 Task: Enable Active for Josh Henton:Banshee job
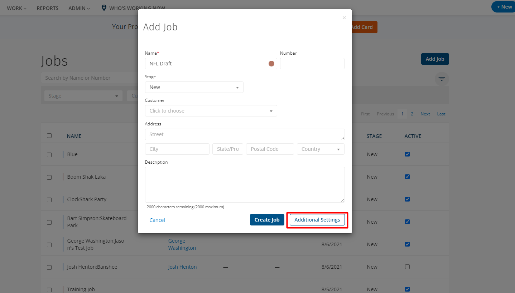pos(407,267)
